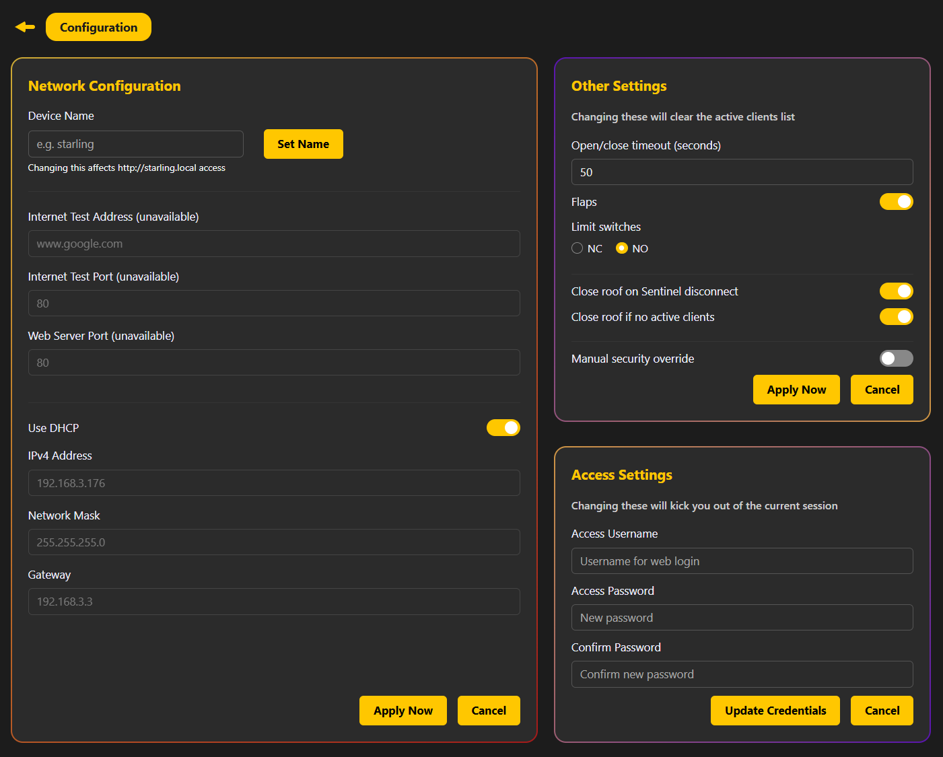Select the NO limit switch option
Image resolution: width=943 pixels, height=757 pixels.
point(622,248)
